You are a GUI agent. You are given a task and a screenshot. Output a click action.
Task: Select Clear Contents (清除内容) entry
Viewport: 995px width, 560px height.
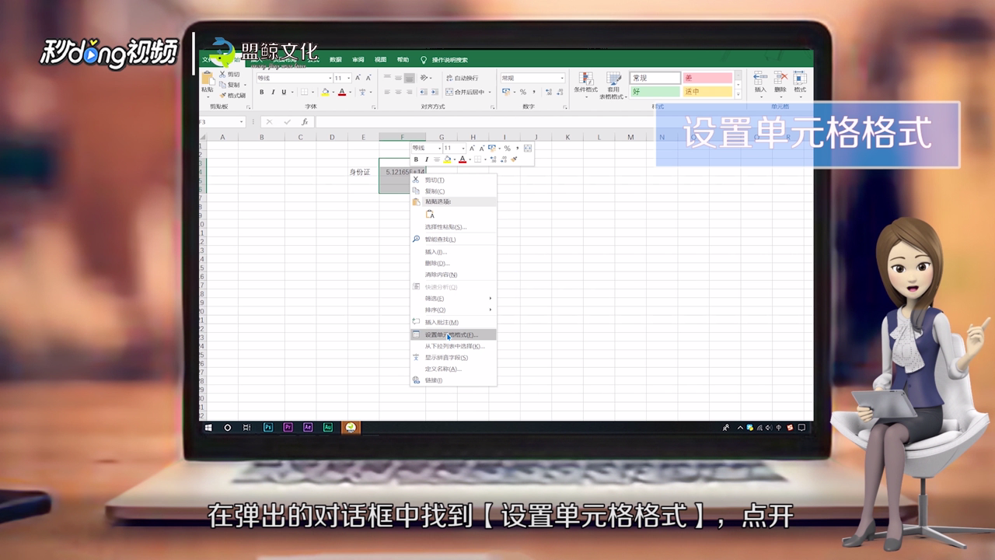pos(453,275)
